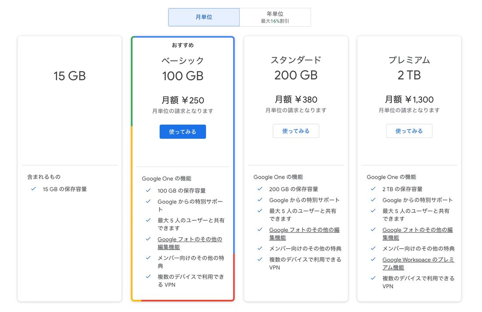Click checkmark beside 100 GB の保存容量
The height and width of the screenshot is (312, 482).
(x=148, y=191)
